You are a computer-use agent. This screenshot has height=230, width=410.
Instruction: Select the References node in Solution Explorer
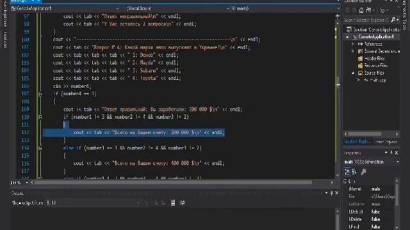pos(370,44)
